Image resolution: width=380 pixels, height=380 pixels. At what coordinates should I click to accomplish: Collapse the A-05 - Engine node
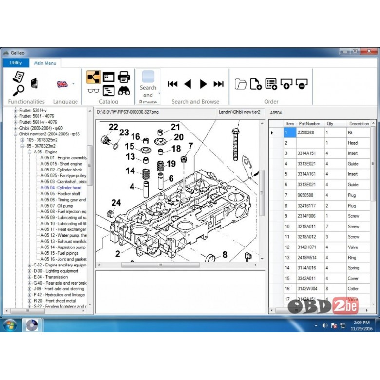click(x=29, y=152)
